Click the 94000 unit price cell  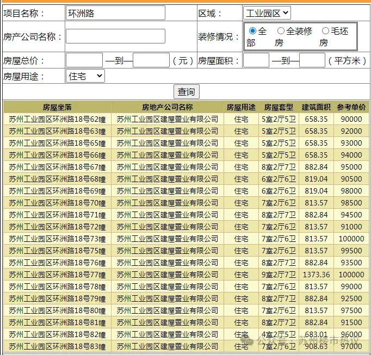pos(351,155)
